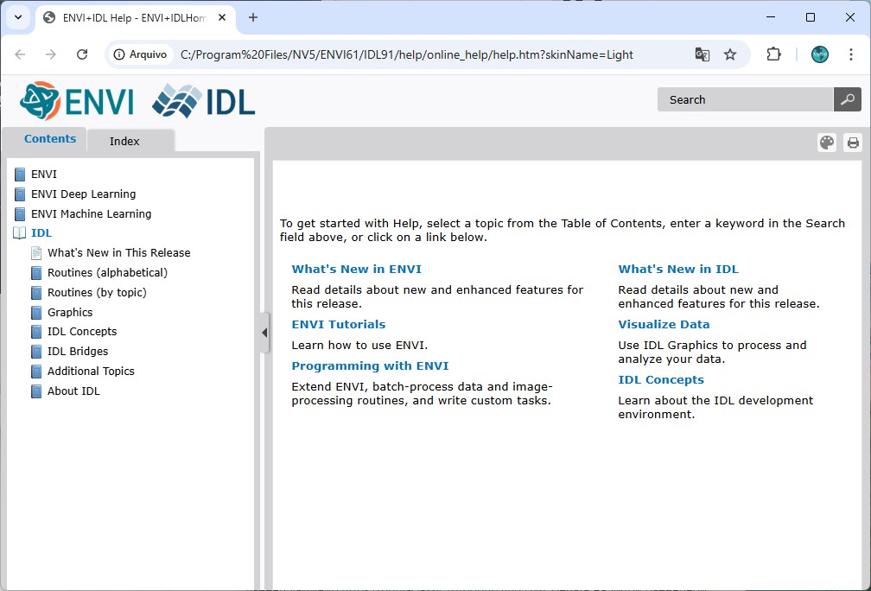Bookmark this page with star icon
Image resolution: width=871 pixels, height=591 pixels.
tap(730, 54)
